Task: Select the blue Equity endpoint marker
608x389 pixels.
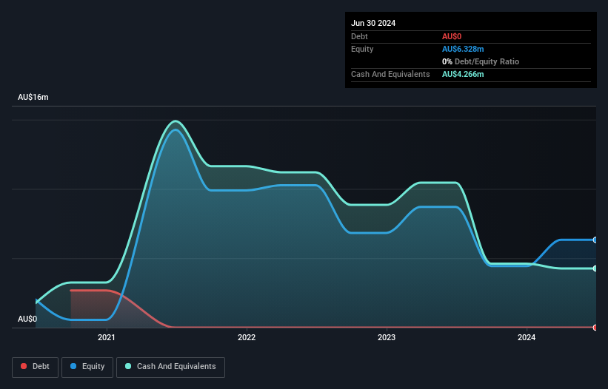Action: [x=595, y=240]
